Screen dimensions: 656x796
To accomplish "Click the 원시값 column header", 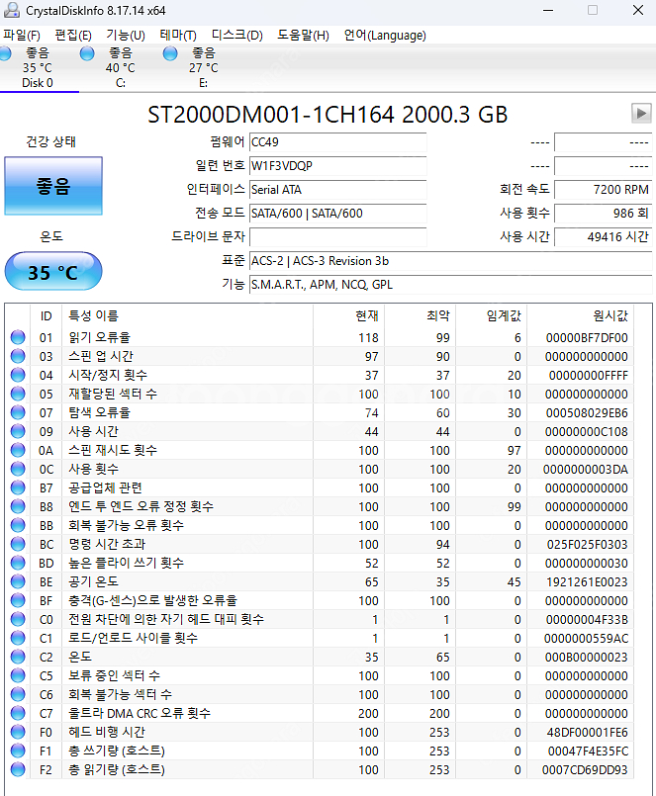I will [580, 315].
